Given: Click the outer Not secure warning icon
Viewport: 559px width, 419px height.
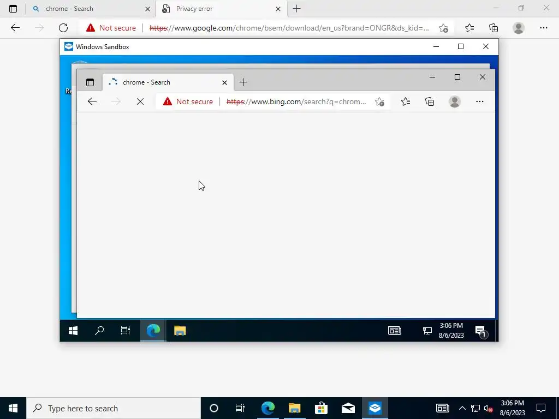Looking at the screenshot, I should (91, 28).
